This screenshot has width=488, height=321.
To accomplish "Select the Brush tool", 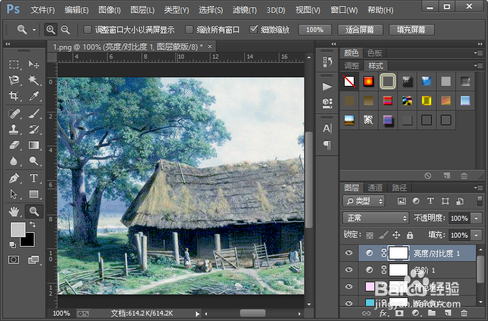I will pyautogui.click(x=34, y=114).
